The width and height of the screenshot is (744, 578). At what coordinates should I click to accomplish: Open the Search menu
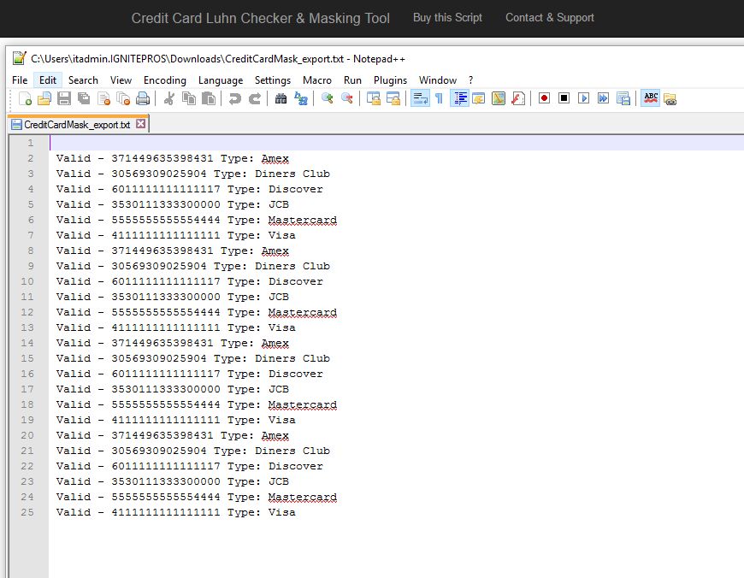83,80
